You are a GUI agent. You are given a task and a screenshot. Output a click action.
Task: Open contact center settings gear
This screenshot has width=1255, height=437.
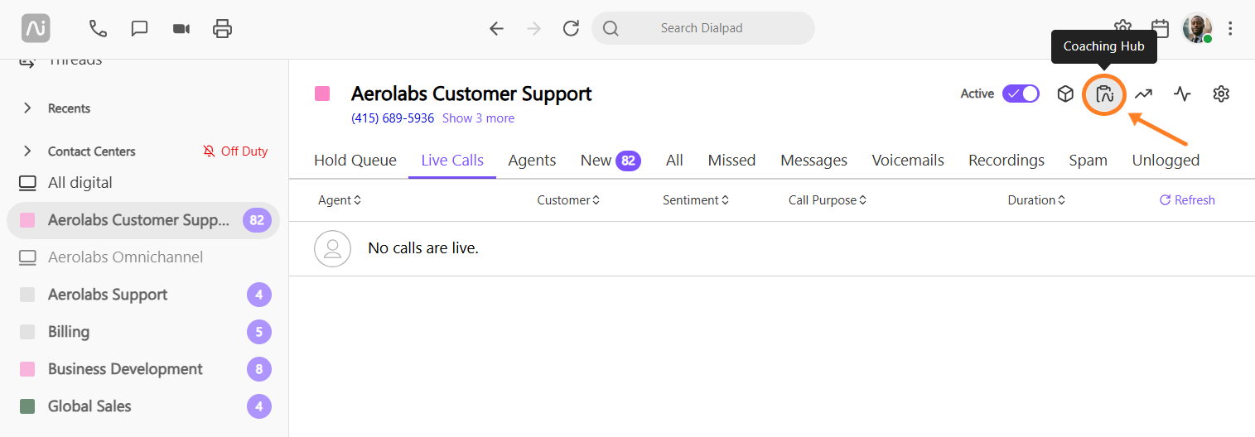pos(1221,94)
